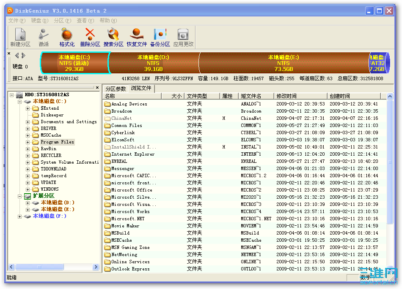This screenshot has height=289, width=402.
Task: Select the RECYCLER folder in tree
Action: click(x=51, y=155)
